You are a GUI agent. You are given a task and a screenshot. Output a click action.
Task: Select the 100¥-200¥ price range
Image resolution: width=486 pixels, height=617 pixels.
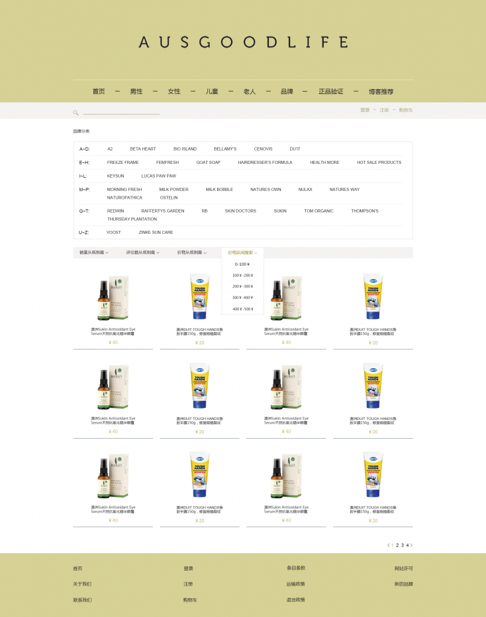pos(242,275)
